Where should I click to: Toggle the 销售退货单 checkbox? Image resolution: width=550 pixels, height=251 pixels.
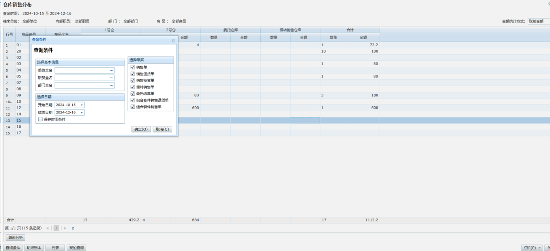(x=133, y=74)
